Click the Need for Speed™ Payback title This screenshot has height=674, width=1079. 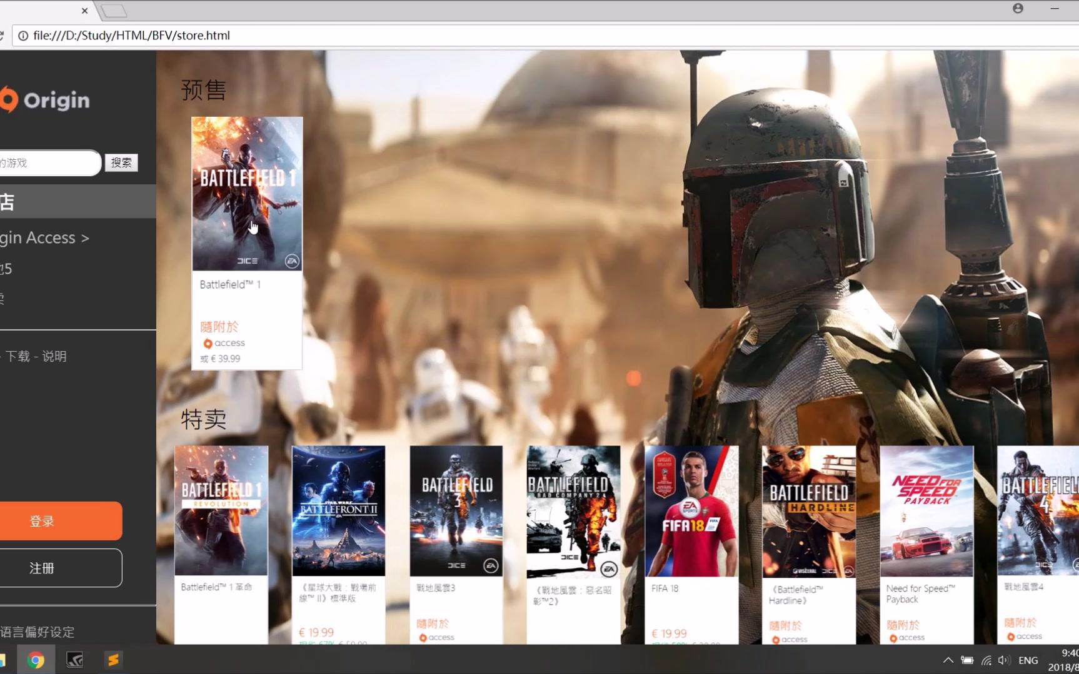click(x=921, y=593)
